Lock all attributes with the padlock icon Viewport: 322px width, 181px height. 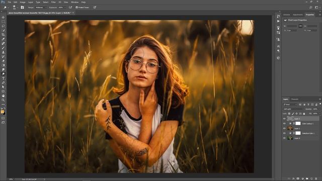click(x=304, y=114)
